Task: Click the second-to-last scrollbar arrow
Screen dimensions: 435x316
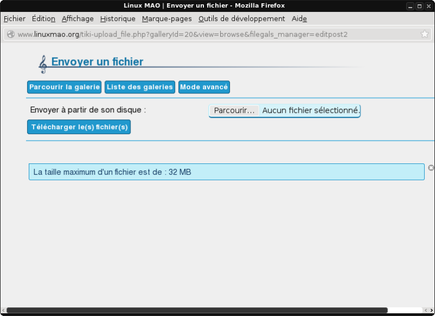Action: [x=426, y=310]
